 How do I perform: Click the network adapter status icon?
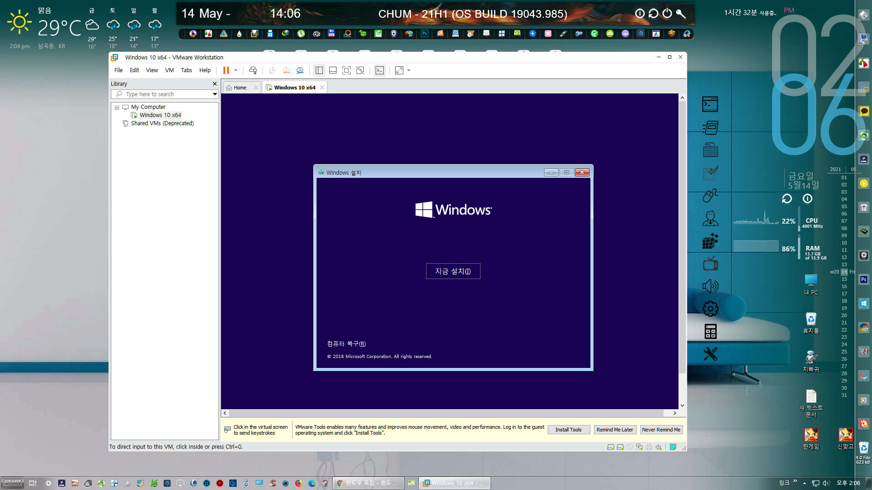coord(639,447)
